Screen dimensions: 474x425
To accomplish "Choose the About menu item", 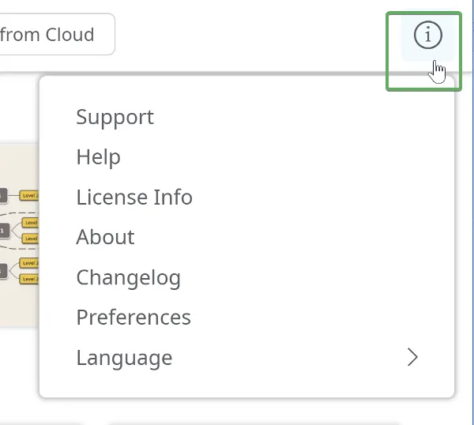I will tap(105, 237).
